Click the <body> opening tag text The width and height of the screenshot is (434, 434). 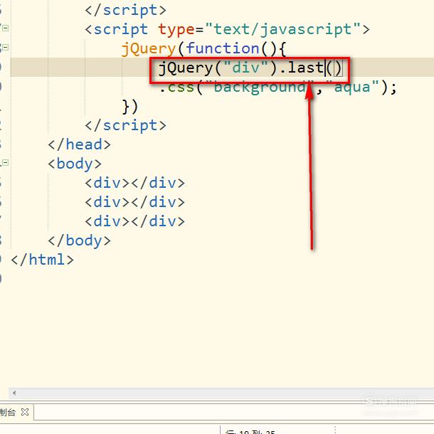(x=75, y=164)
